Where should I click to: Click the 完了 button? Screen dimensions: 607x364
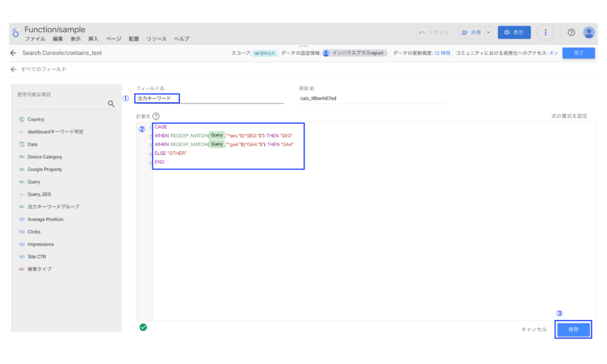(578, 53)
